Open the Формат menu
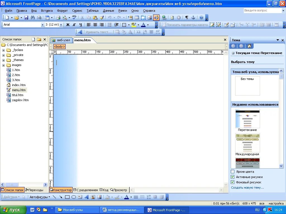Screen dimensions: 286x214 62,11
